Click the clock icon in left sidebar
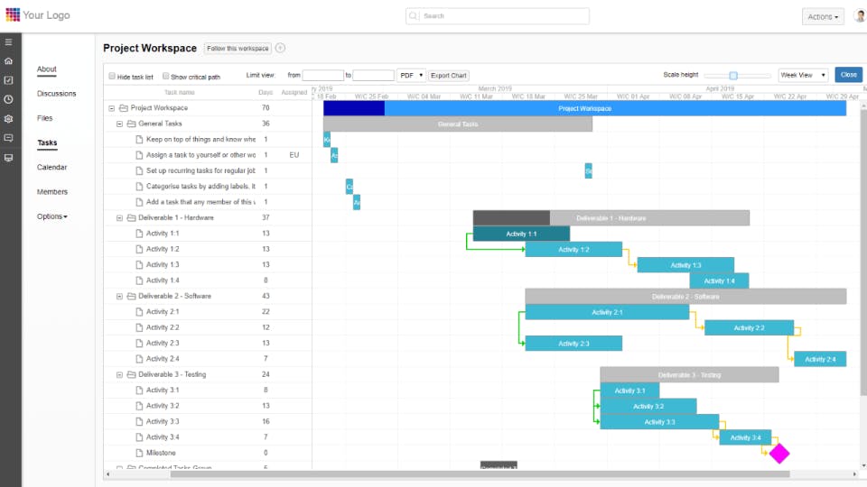 [x=8, y=99]
